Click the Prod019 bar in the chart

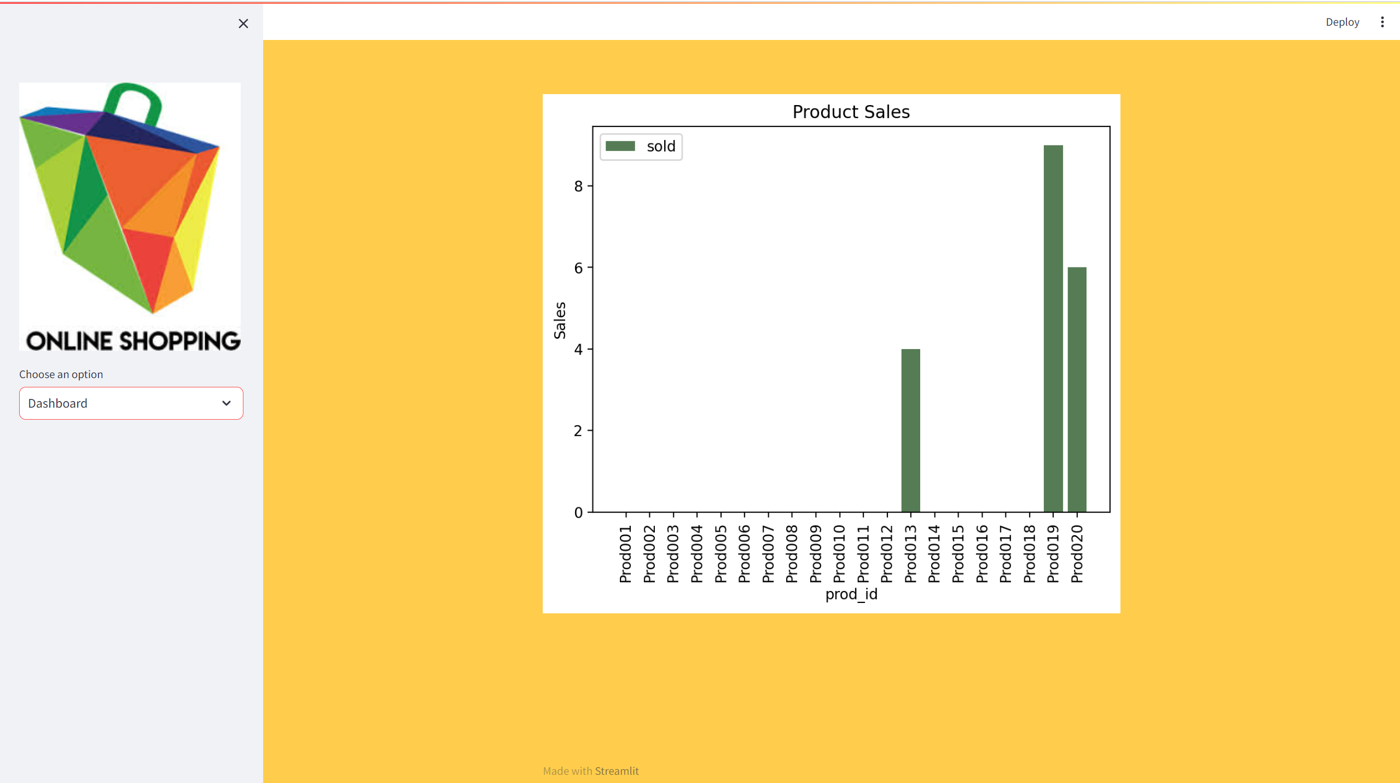1053,328
